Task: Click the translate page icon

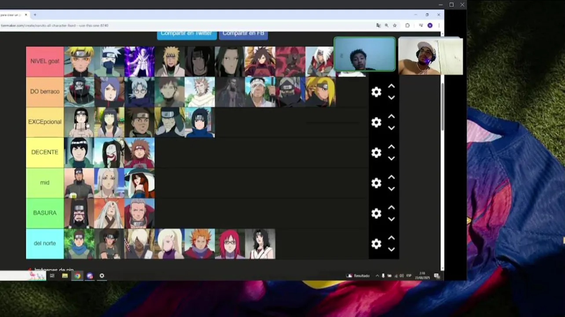Action: pos(378,26)
